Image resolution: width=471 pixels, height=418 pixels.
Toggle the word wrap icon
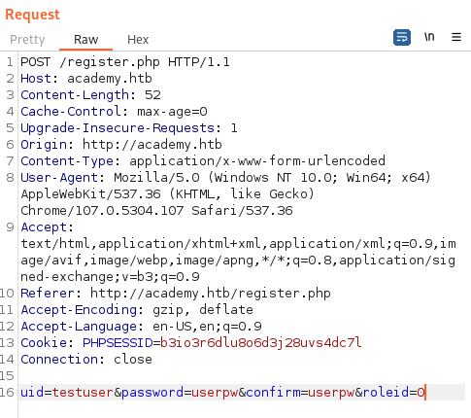click(x=402, y=37)
